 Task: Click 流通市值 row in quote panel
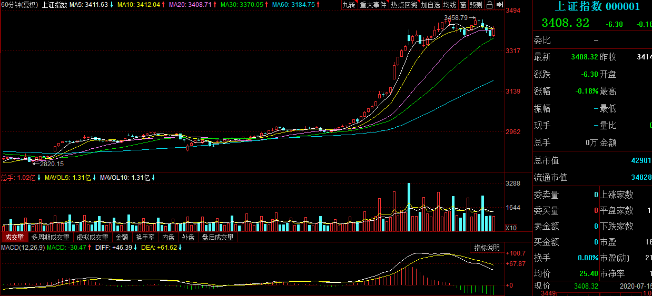(x=592, y=178)
